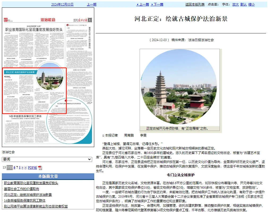Go to previous issue 上一期

point(92,5)
